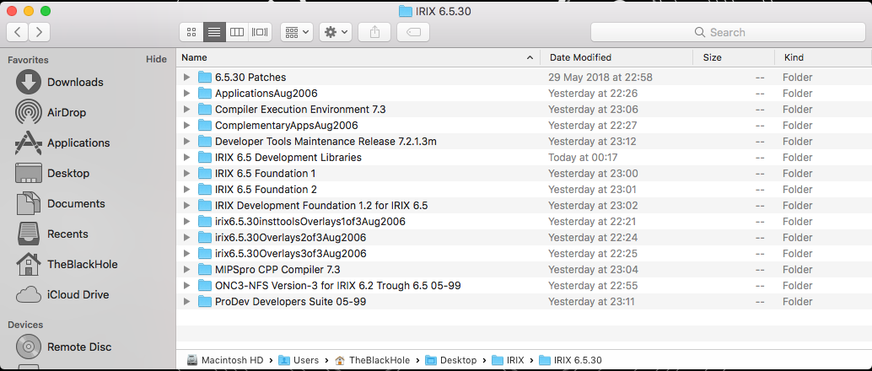This screenshot has height=371, width=872.
Task: Expand the 6.5.30 Patches folder
Action: coord(187,78)
